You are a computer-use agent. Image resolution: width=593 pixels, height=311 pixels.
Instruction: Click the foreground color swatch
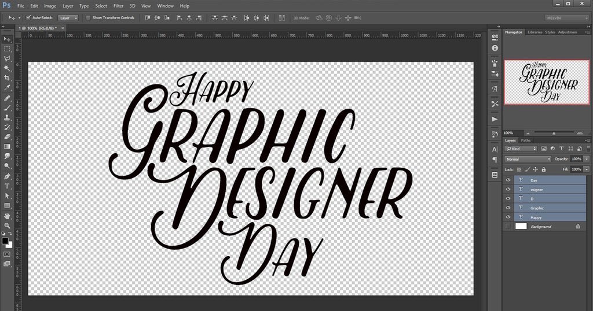5,241
